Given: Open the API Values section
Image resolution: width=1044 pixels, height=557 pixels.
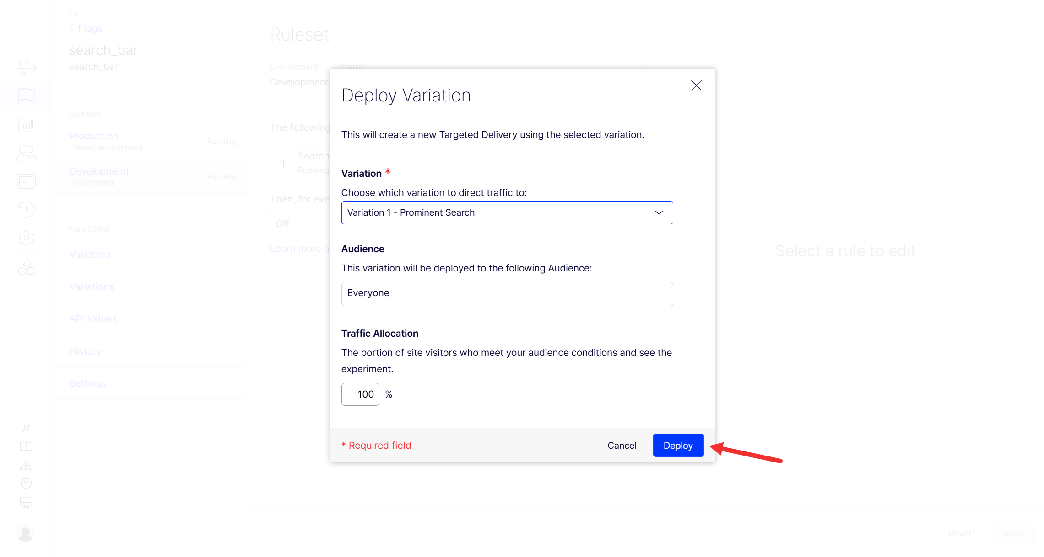Looking at the screenshot, I should (x=93, y=319).
